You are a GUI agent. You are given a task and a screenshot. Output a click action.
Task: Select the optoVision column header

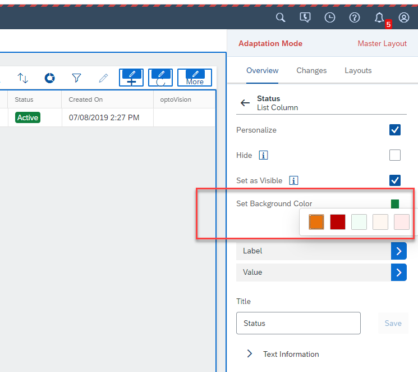pyautogui.click(x=184, y=99)
